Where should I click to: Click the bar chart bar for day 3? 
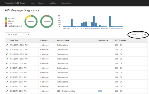pyautogui.click(x=72, y=23)
